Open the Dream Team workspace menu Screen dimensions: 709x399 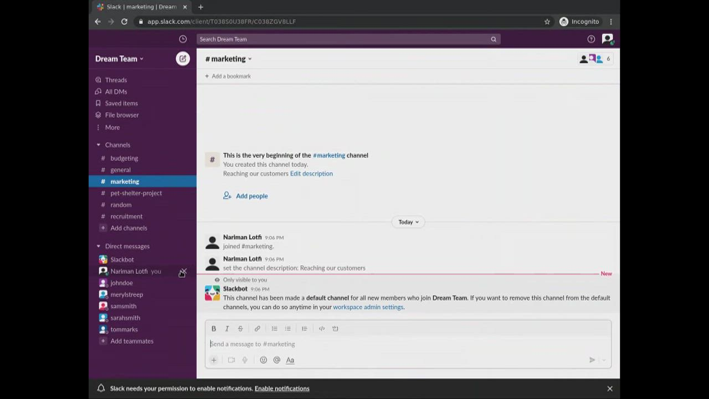[x=119, y=59]
